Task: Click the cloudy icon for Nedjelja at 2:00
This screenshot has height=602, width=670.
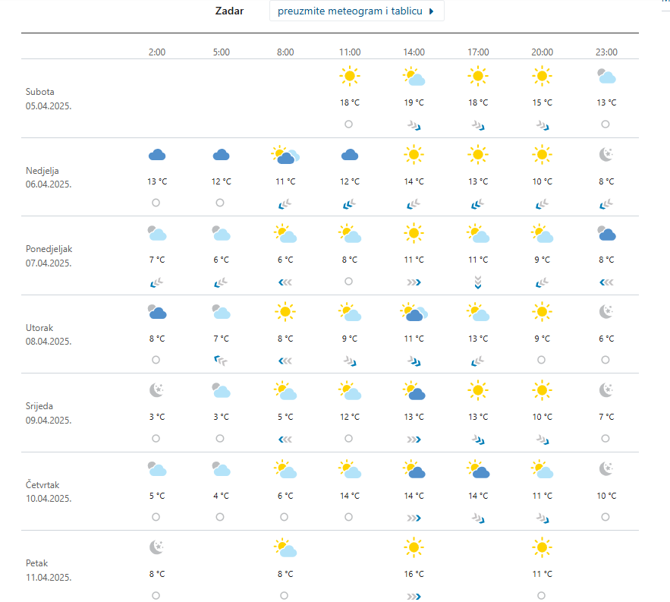Action: point(157,155)
